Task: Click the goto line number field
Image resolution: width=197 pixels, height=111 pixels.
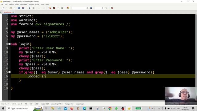Action: click(x=99, y=8)
